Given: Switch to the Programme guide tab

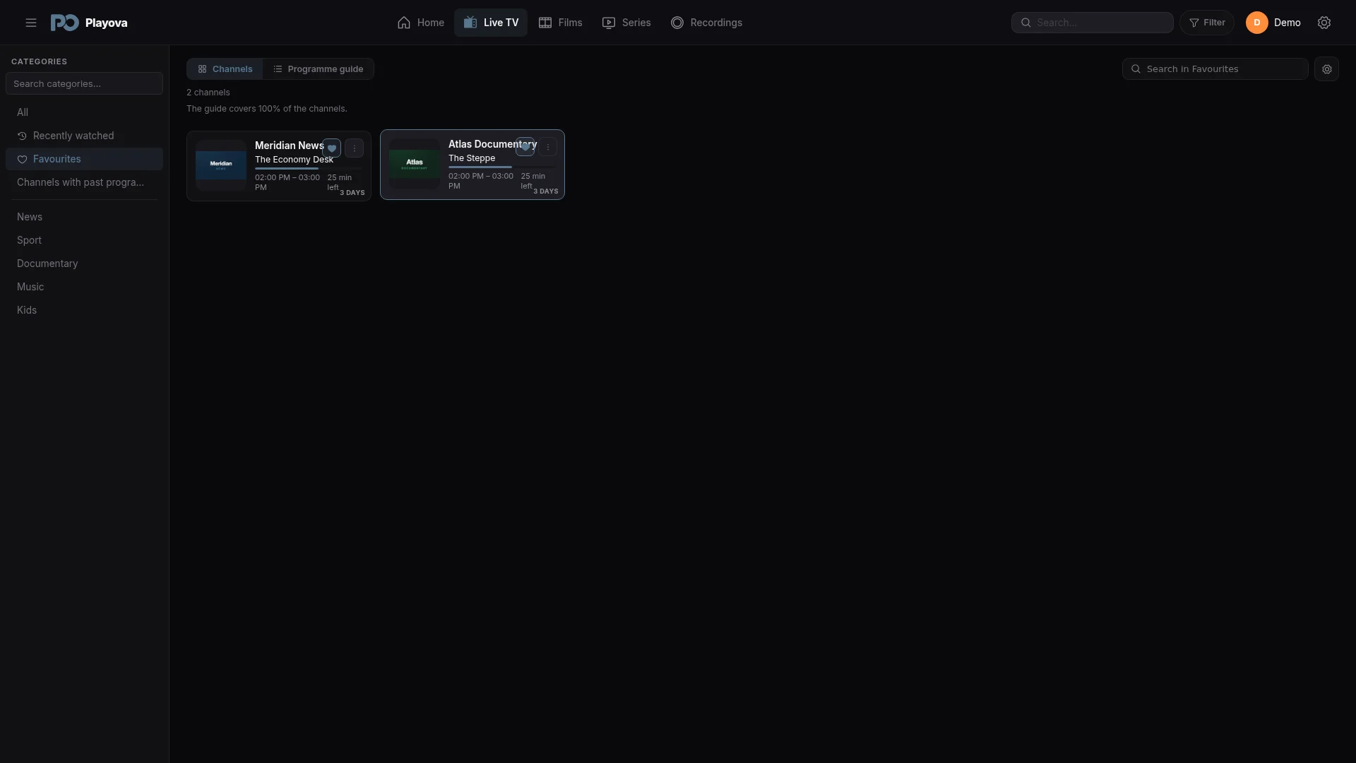Looking at the screenshot, I should [x=319, y=69].
